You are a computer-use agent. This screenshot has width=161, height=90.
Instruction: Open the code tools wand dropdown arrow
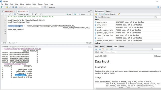(38, 14)
